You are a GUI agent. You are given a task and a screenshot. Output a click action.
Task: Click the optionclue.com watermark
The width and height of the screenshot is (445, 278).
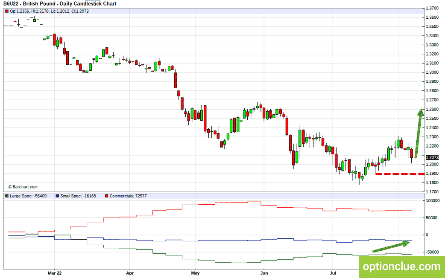click(x=402, y=266)
